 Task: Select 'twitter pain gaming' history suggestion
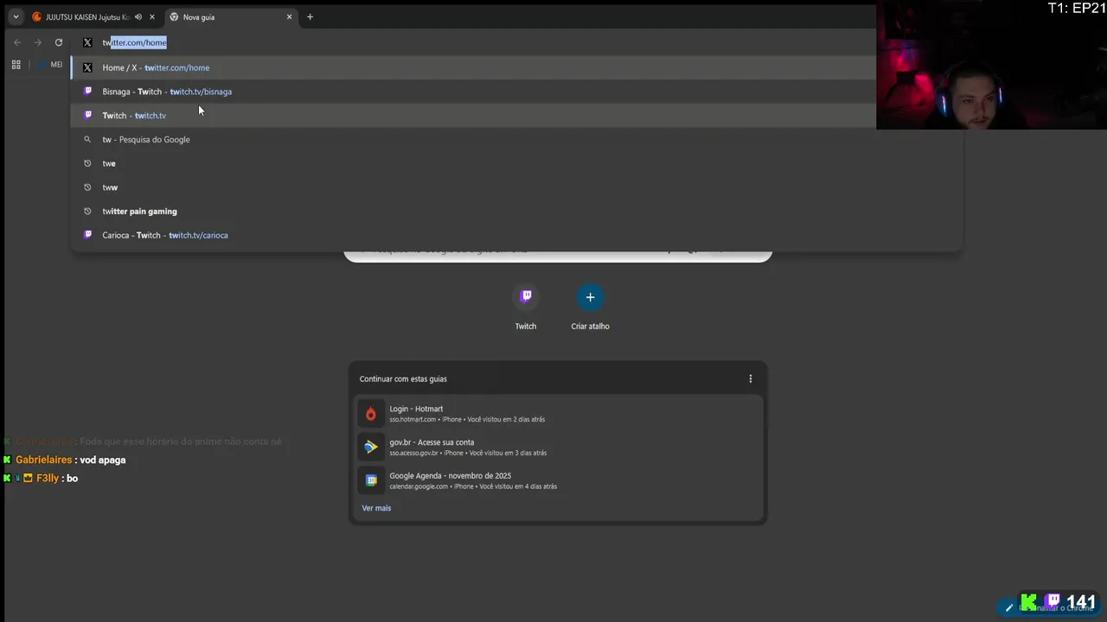point(516,211)
